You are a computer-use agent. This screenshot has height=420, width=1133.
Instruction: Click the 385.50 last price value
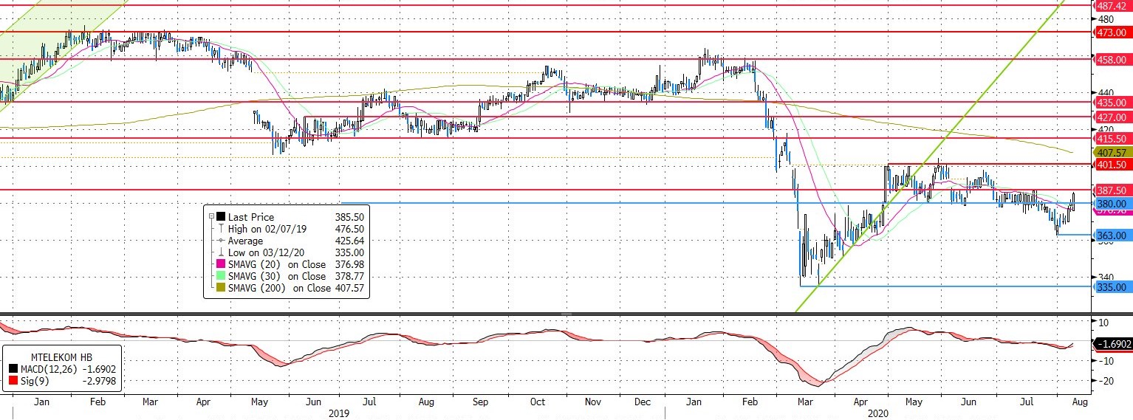tap(349, 217)
